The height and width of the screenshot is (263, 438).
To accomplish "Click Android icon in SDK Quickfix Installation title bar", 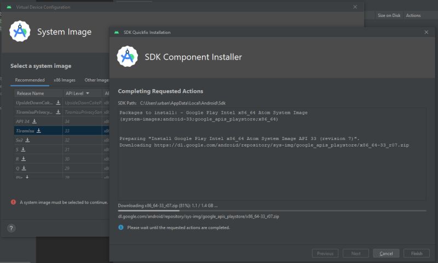I will click(117, 32).
